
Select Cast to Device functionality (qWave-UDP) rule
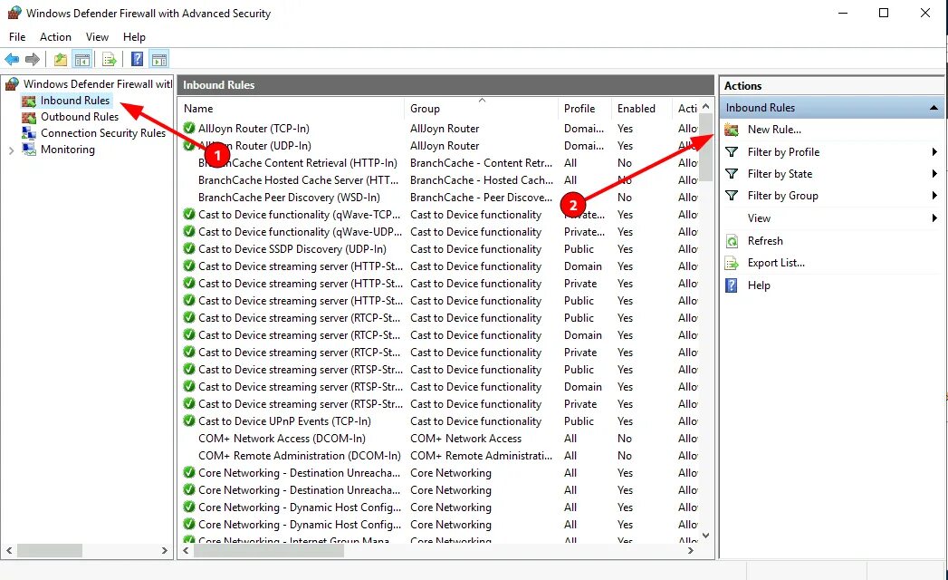300,232
